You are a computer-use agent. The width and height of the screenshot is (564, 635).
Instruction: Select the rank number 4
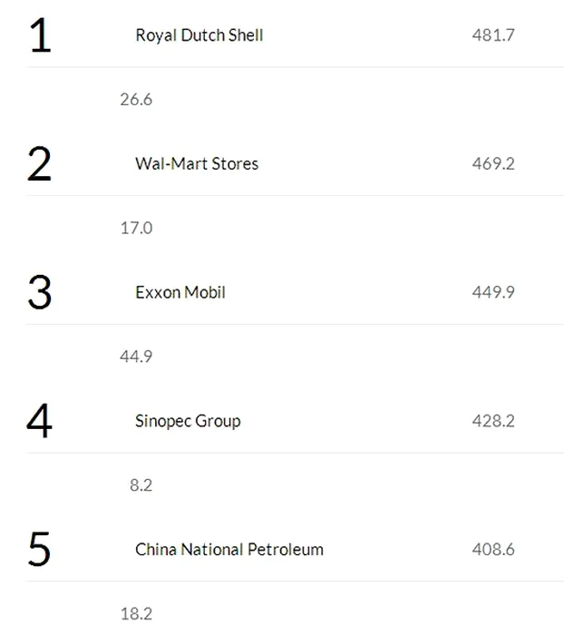tap(40, 422)
